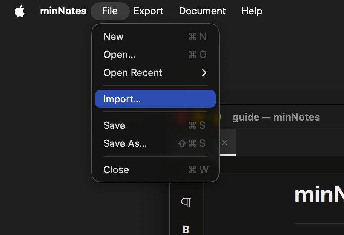The image size is (344, 235).
Task: Choose Close from the File menu
Action: (x=155, y=170)
